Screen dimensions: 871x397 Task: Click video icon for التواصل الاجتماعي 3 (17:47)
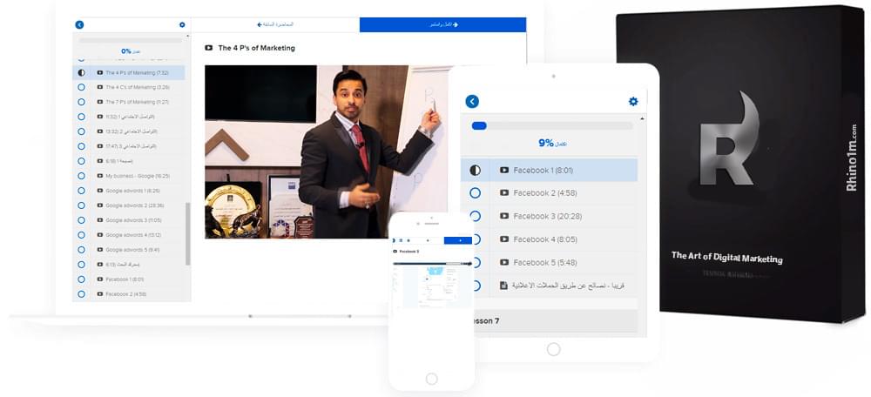coord(100,146)
